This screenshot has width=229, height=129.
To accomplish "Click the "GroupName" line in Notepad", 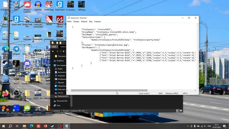I will [109, 32].
